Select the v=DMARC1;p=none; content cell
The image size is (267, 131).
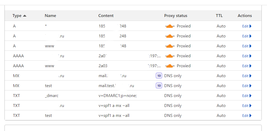point(118,96)
